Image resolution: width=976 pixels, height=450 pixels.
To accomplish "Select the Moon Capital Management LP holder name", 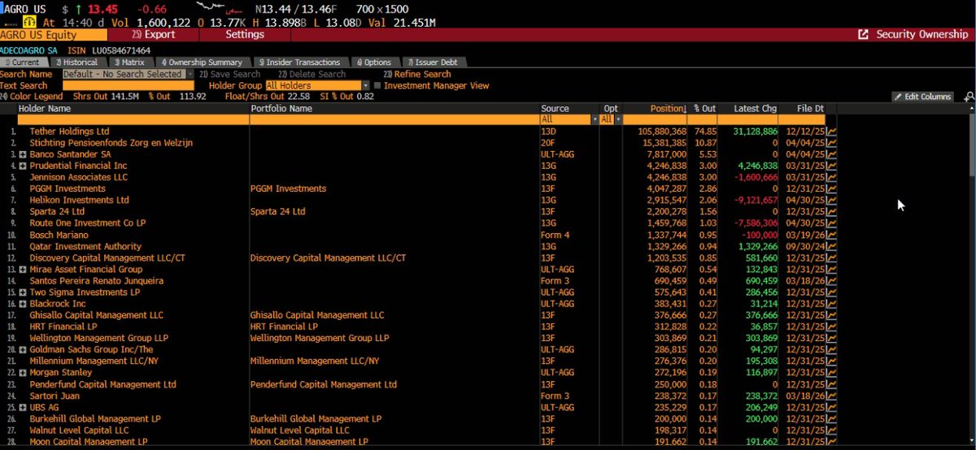I will pyautogui.click(x=89, y=442).
